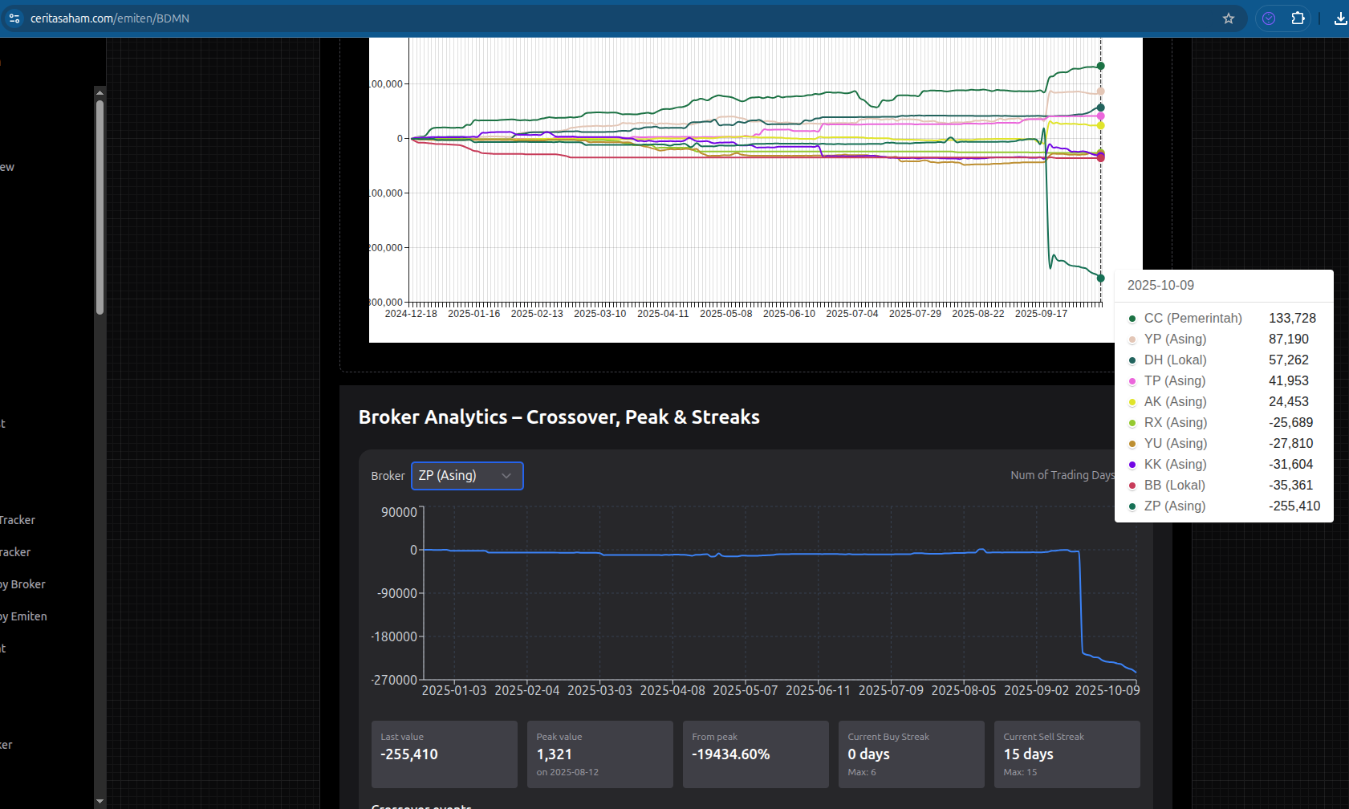
Task: Click the Peak value 1,321 card
Action: pyautogui.click(x=599, y=754)
